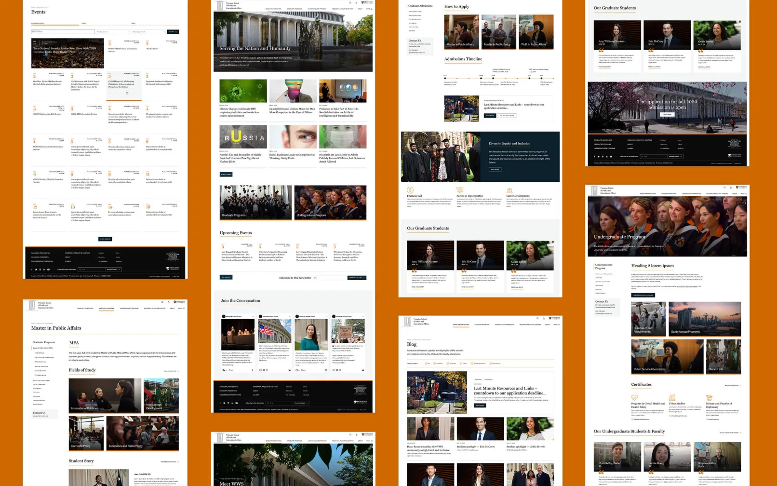Screen dimensions: 777x486
Task: Click Read More button under Diversity, Equity and Inclusion
Action: [x=495, y=169]
